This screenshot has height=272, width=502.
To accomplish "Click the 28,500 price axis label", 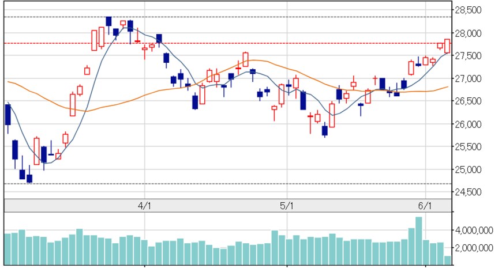I will (469, 10).
